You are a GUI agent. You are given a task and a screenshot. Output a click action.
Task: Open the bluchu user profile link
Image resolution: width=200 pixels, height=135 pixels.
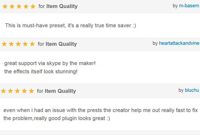click(x=192, y=90)
